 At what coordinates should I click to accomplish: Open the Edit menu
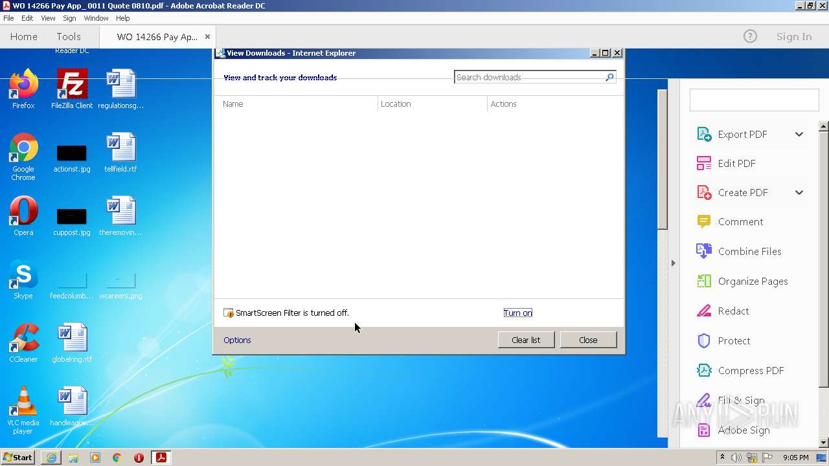(x=27, y=18)
